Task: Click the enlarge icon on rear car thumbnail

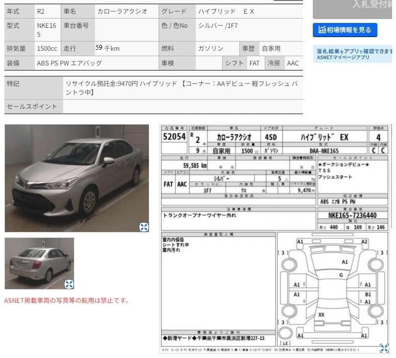Action: (x=69, y=284)
